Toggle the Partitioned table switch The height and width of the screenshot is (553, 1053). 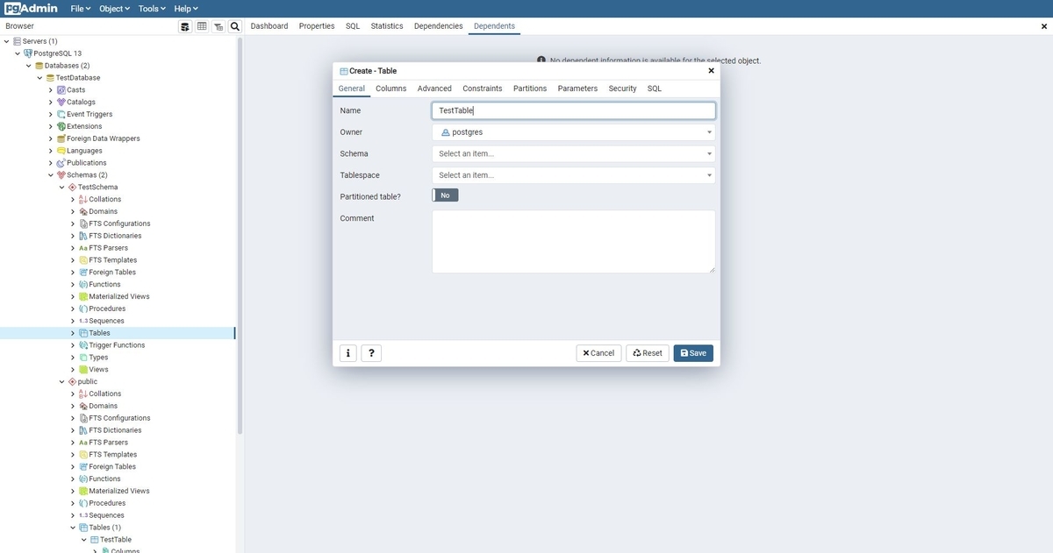[x=445, y=195]
